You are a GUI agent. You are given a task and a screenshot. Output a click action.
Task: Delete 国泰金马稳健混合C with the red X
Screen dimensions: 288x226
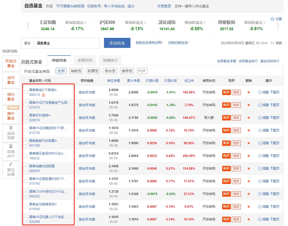click(248, 207)
